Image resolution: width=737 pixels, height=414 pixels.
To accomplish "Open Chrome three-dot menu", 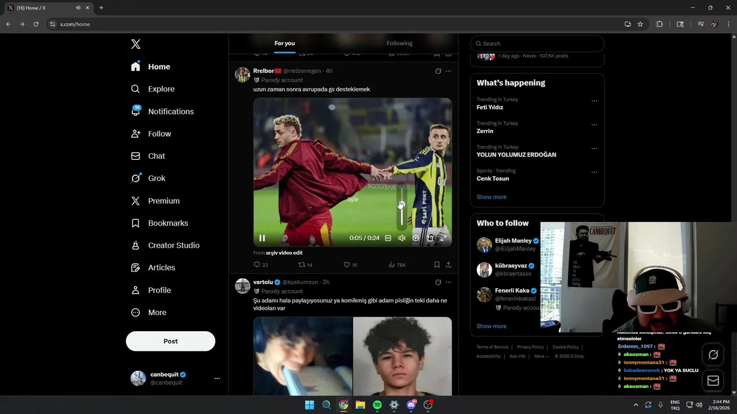I will (729, 24).
